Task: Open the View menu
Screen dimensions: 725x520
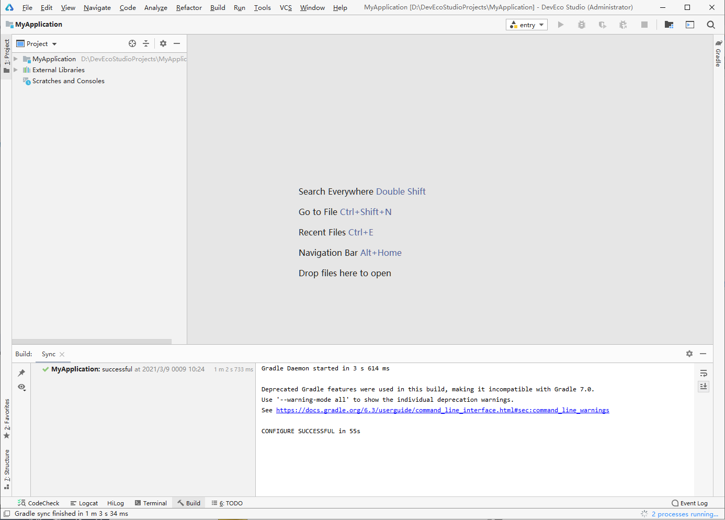Action: 68,7
